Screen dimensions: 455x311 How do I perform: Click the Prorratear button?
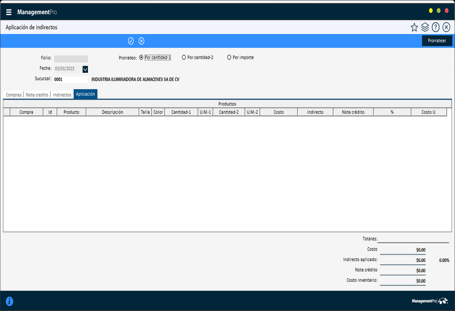437,40
